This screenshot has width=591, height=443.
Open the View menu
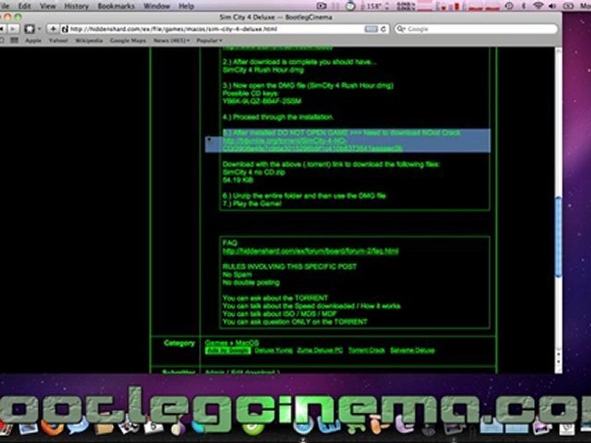click(x=48, y=6)
